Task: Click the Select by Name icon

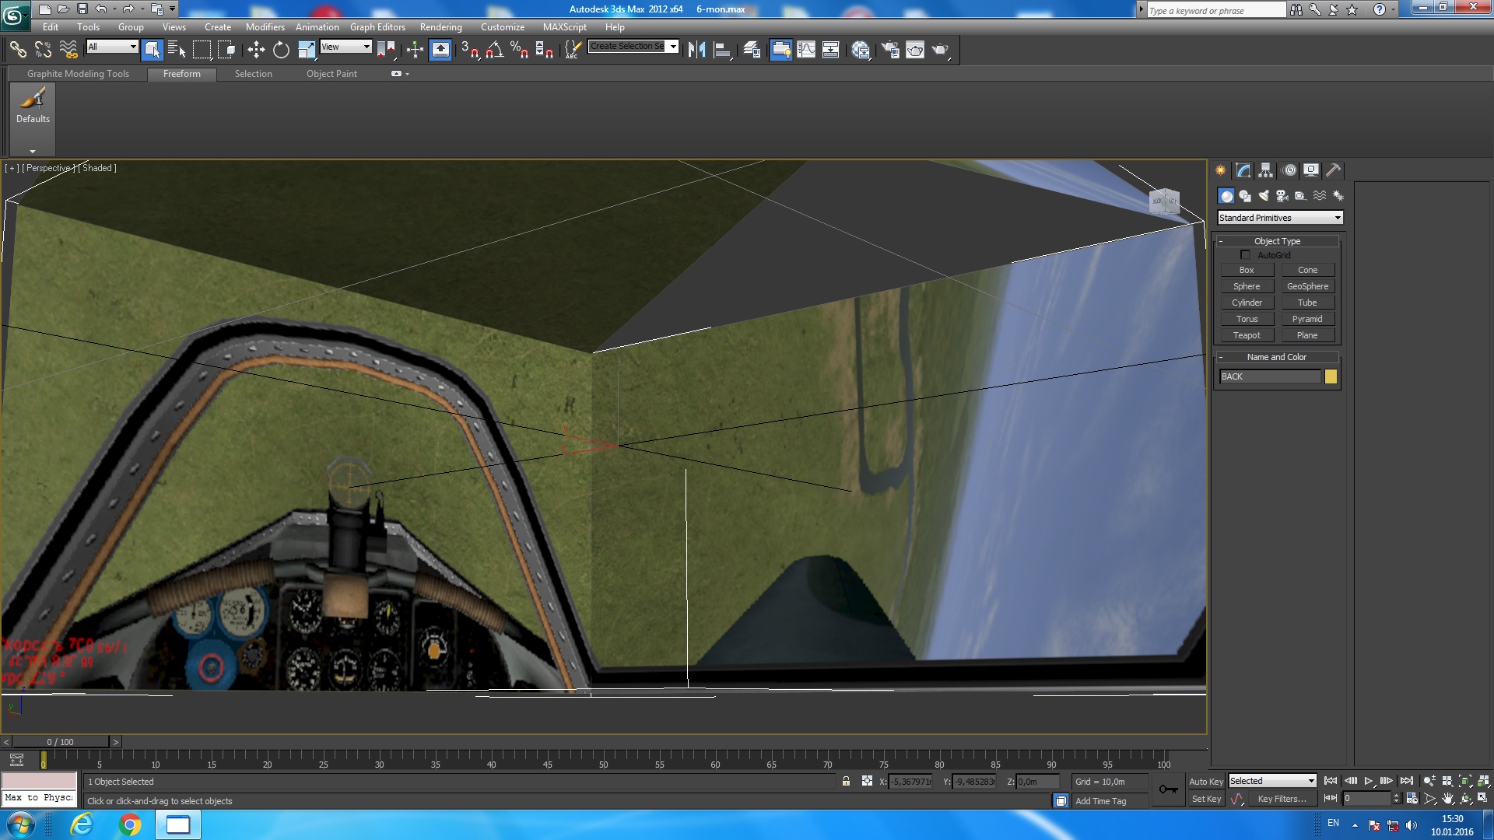Action: tap(177, 50)
